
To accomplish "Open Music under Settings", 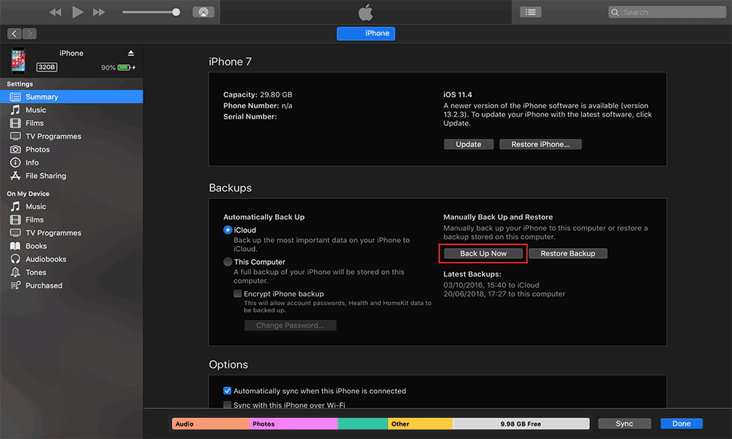I will [72, 110].
